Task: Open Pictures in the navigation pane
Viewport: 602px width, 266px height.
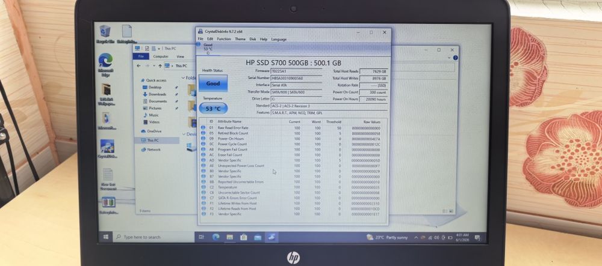Action: click(152, 108)
